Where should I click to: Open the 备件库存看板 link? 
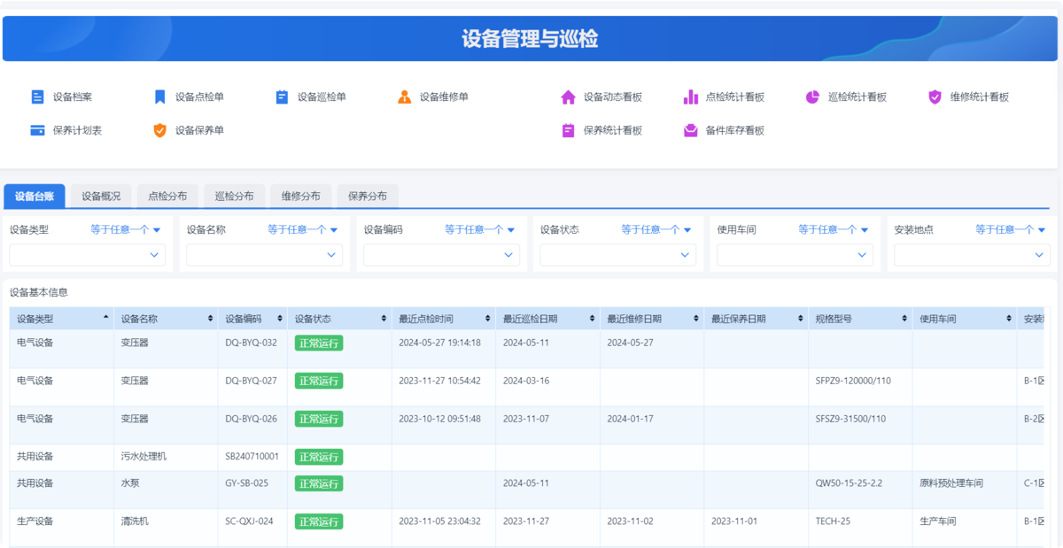[735, 130]
